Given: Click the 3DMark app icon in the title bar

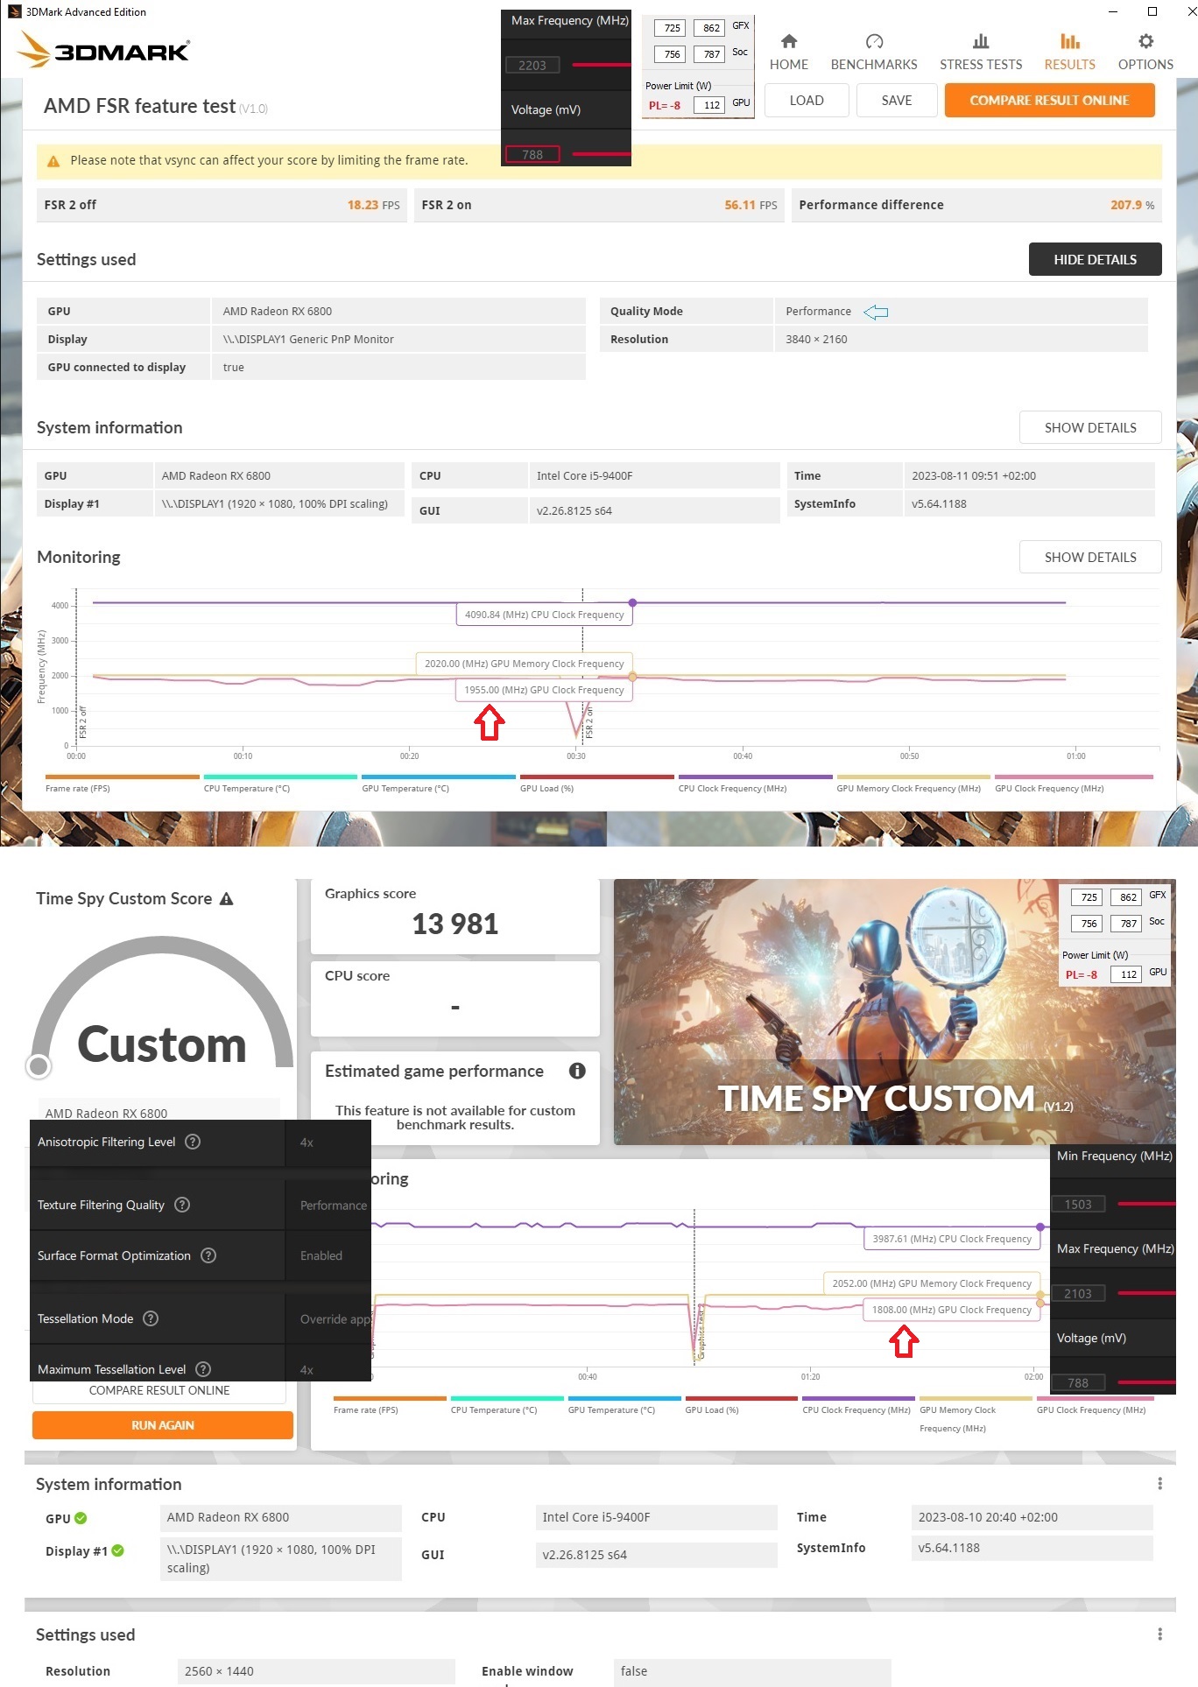Looking at the screenshot, I should point(14,11).
